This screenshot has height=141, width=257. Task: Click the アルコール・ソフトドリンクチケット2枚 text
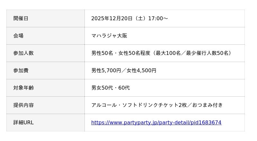139,105
